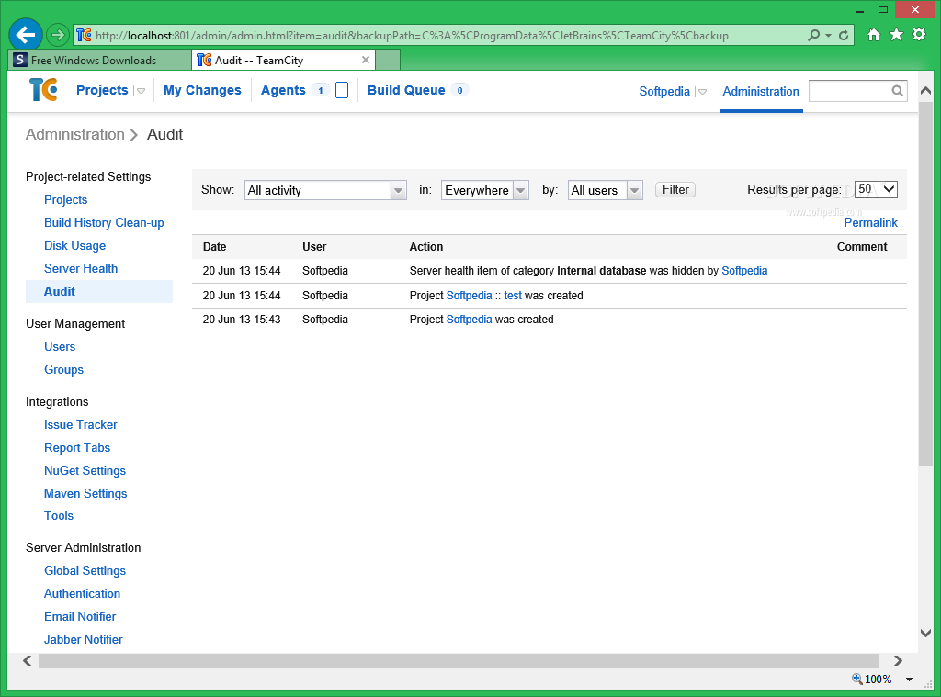
Task: Open Projects in the sidebar
Action: 65,200
